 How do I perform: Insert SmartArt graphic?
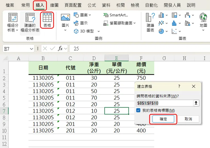(115, 15)
